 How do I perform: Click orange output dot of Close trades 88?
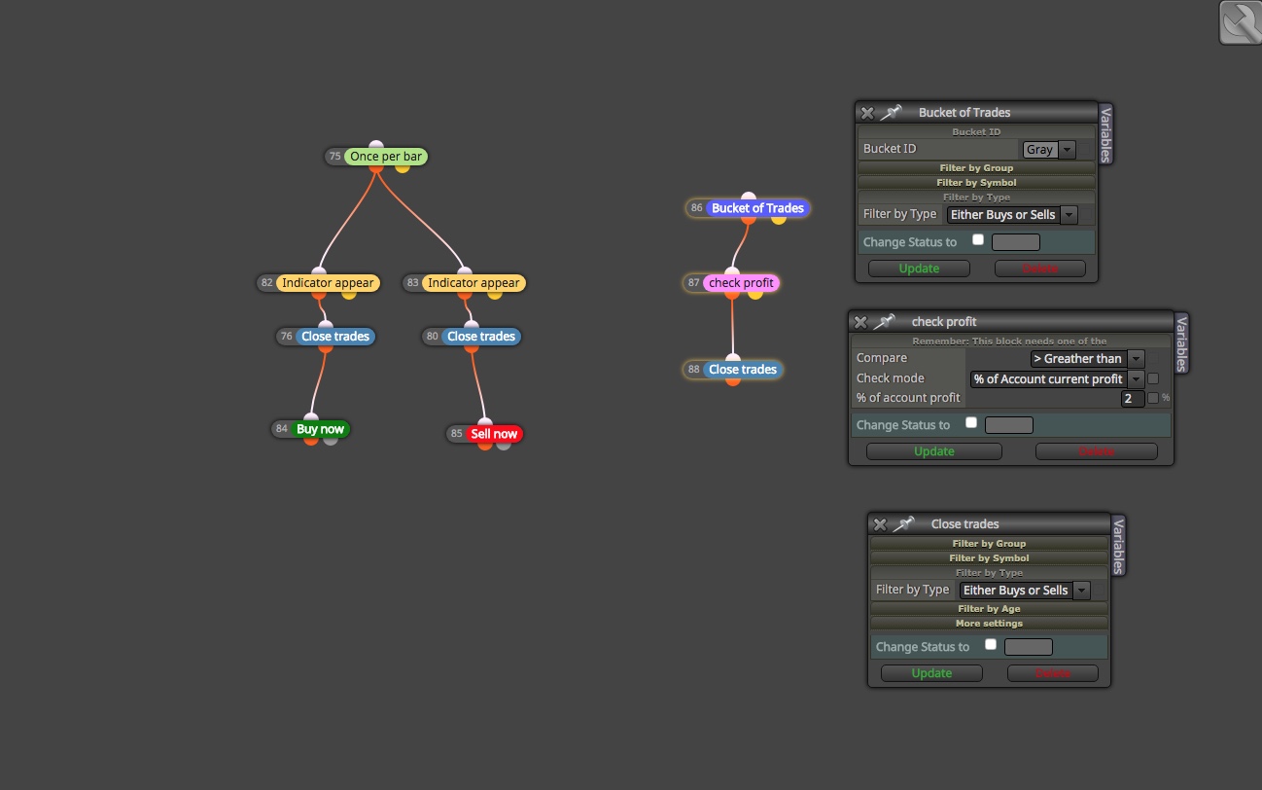tap(733, 380)
